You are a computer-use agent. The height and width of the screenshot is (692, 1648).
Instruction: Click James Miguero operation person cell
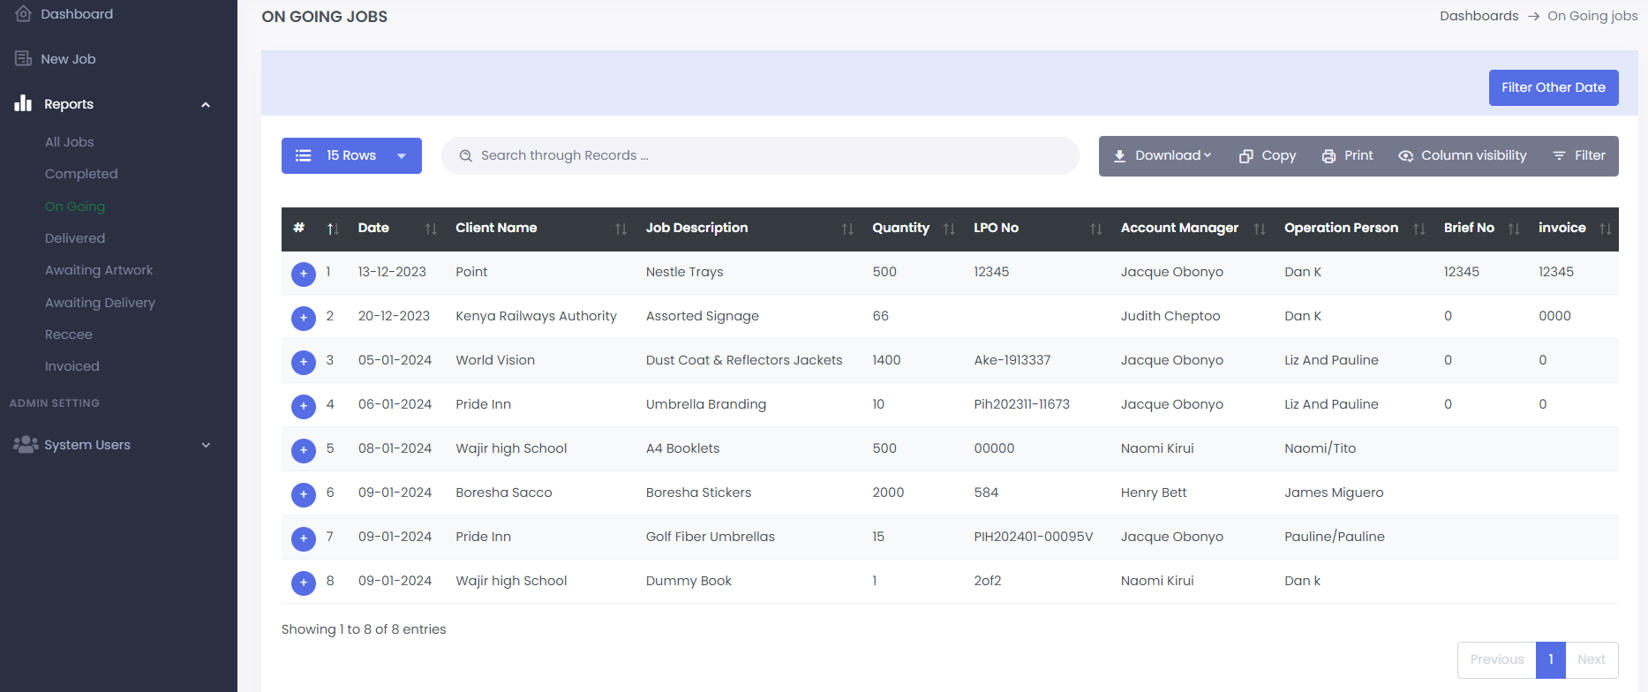[x=1334, y=493]
